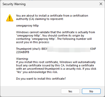
Task: Click the assist you in this process line
Action: click(33, 42)
